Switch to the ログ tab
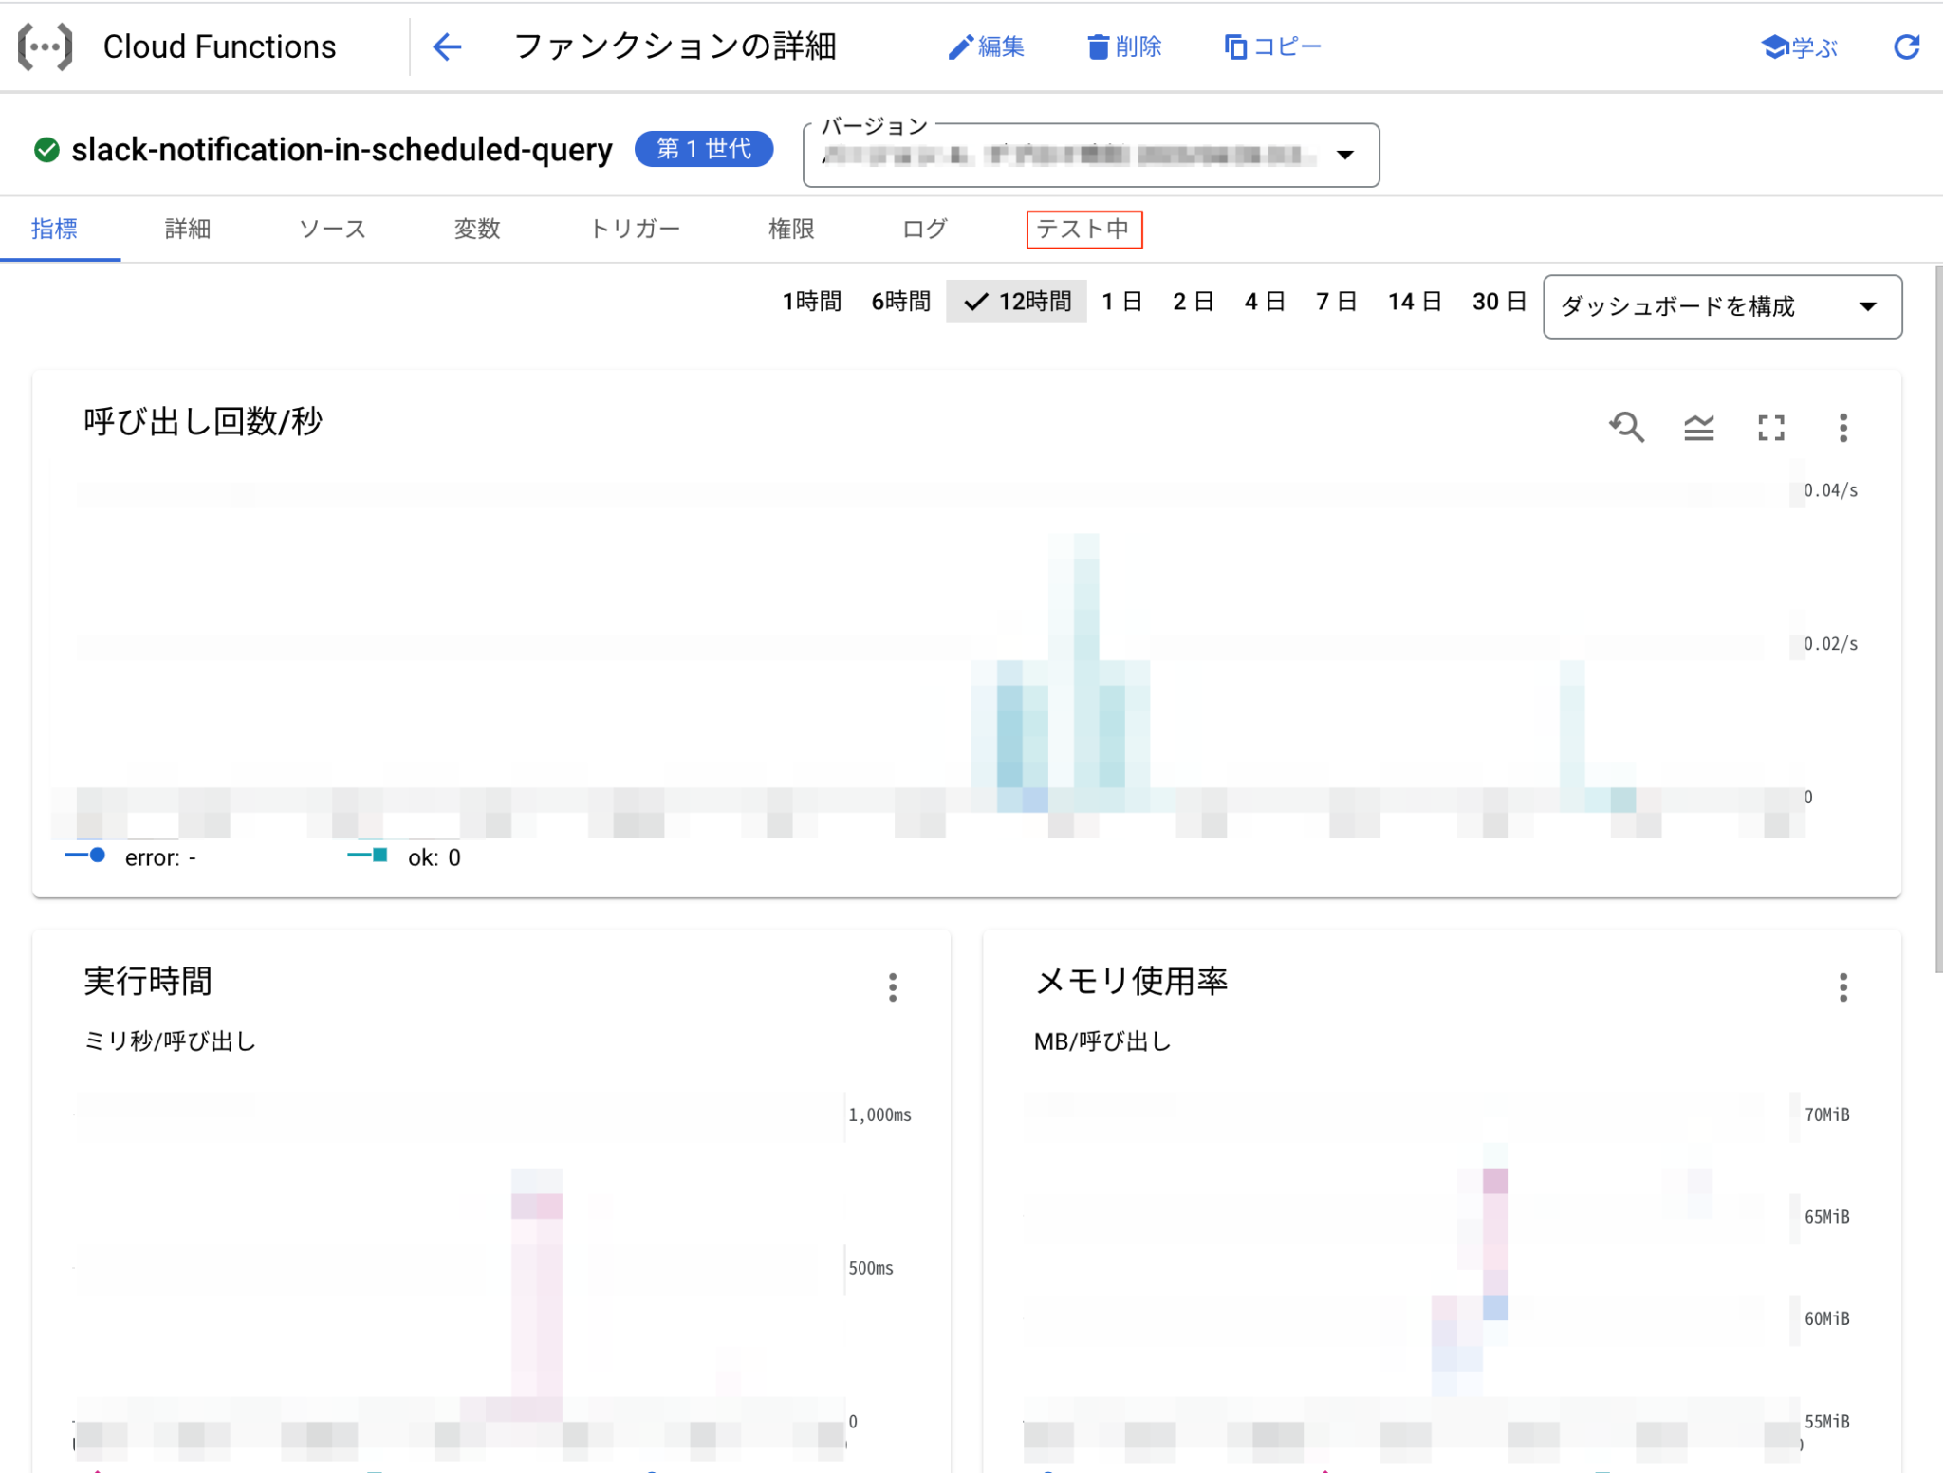The width and height of the screenshot is (1943, 1473). 924,229
